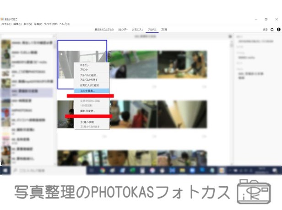Click the view toggle icon above photo grid
The width and height of the screenshot is (282, 210).
(230, 37)
